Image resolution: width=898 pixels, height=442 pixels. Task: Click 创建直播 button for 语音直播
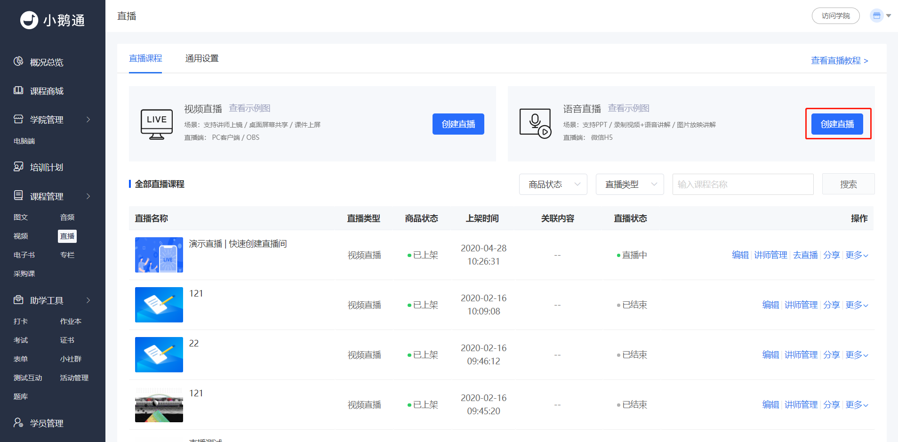point(837,124)
